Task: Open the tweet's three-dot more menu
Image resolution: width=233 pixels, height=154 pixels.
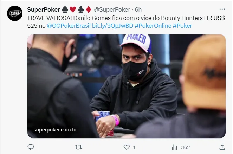Action: 222,9
